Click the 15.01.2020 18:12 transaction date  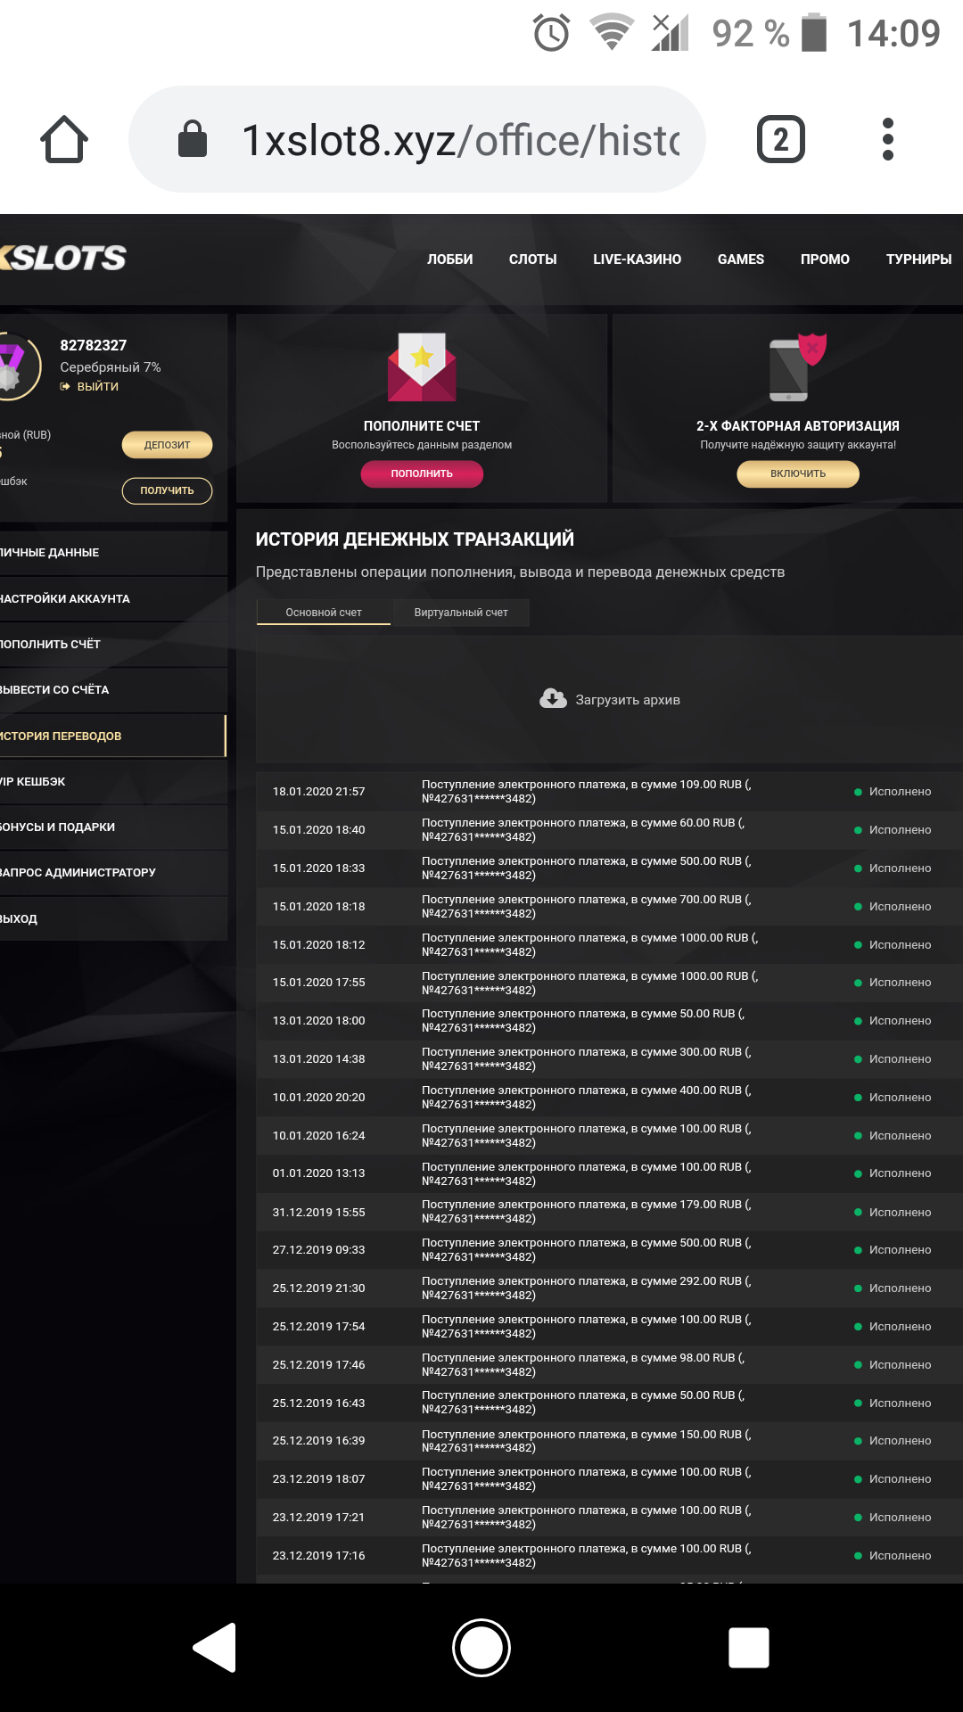(319, 945)
